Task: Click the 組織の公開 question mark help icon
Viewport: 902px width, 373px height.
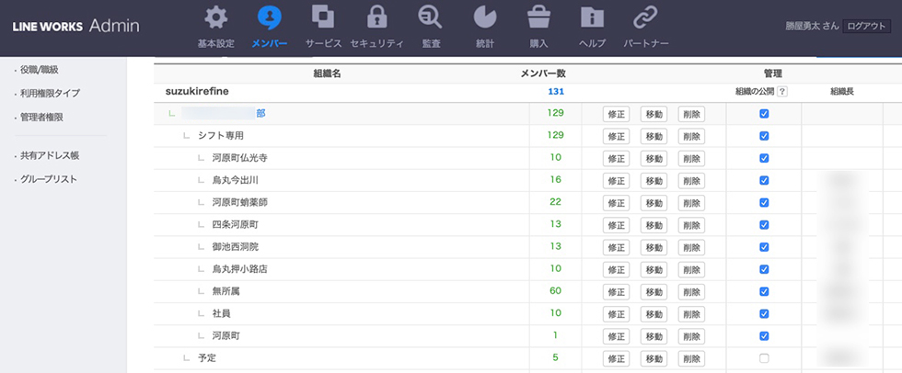Action: click(782, 92)
